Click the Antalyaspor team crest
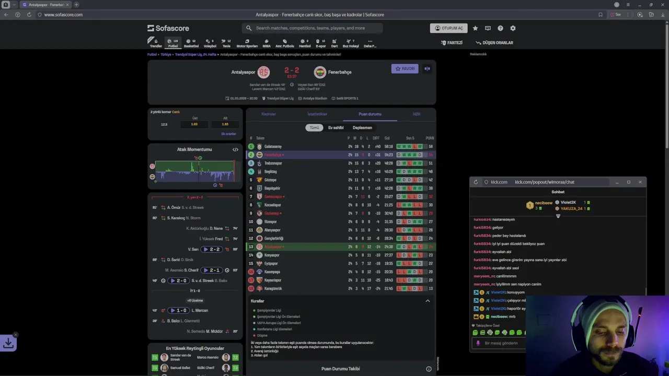The image size is (669, 376). (263, 72)
